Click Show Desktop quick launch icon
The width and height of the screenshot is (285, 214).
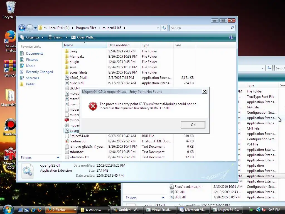20,210
